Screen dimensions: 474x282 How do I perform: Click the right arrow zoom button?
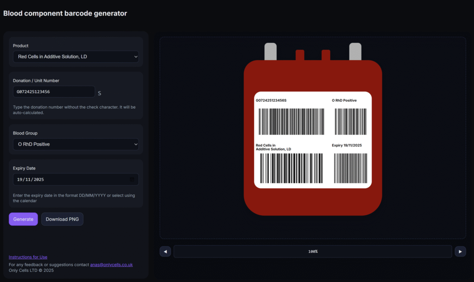point(460,251)
